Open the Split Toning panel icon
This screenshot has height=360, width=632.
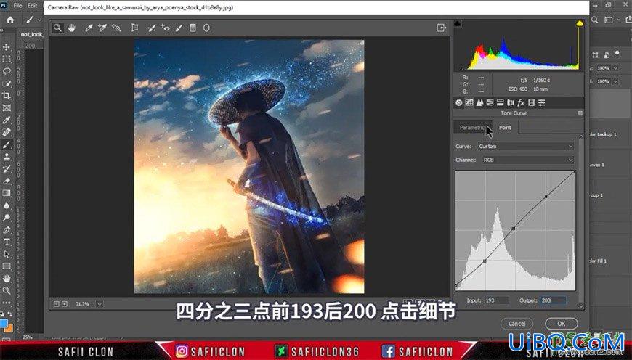pyautogui.click(x=501, y=102)
